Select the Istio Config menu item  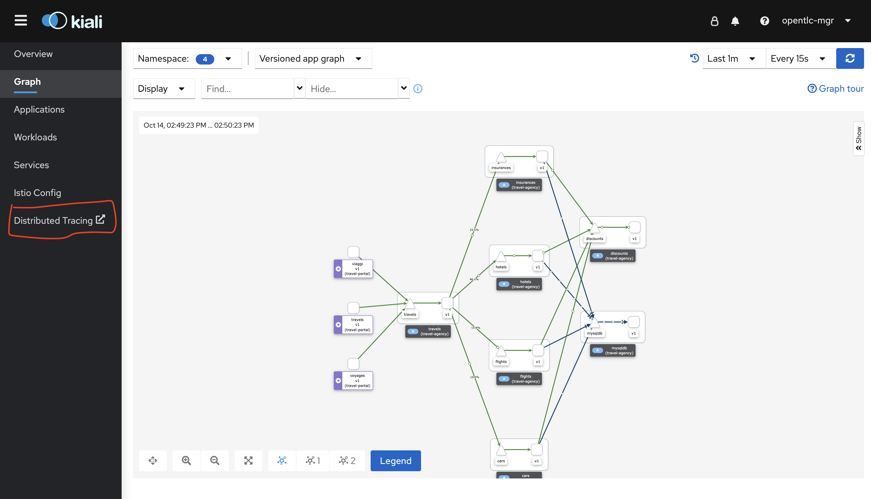(x=37, y=193)
